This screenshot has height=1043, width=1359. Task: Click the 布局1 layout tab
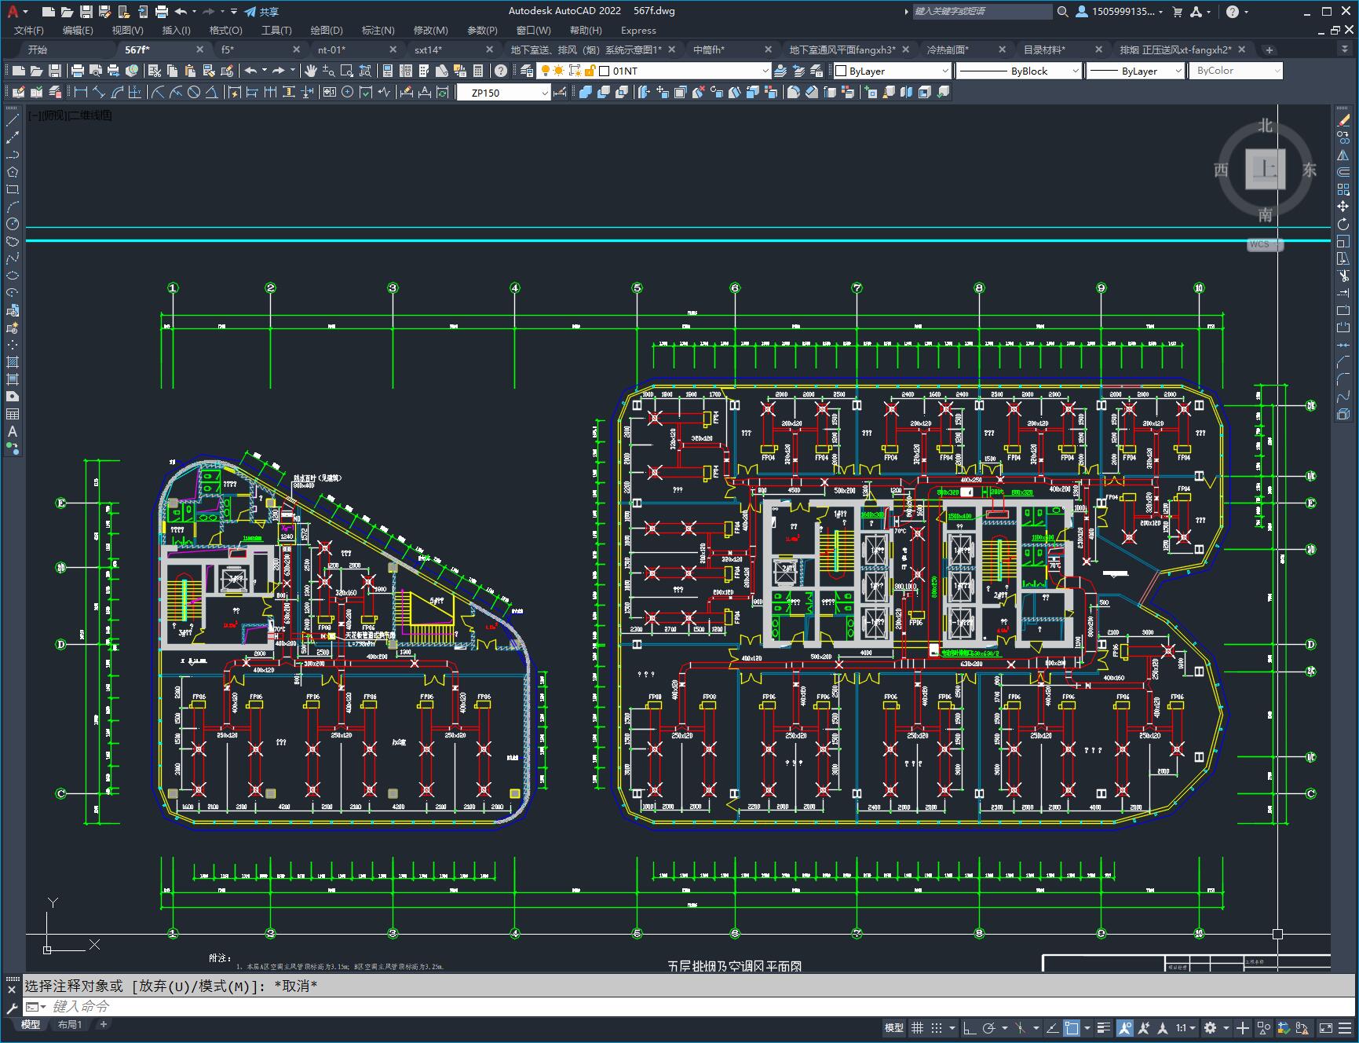pyautogui.click(x=70, y=1024)
